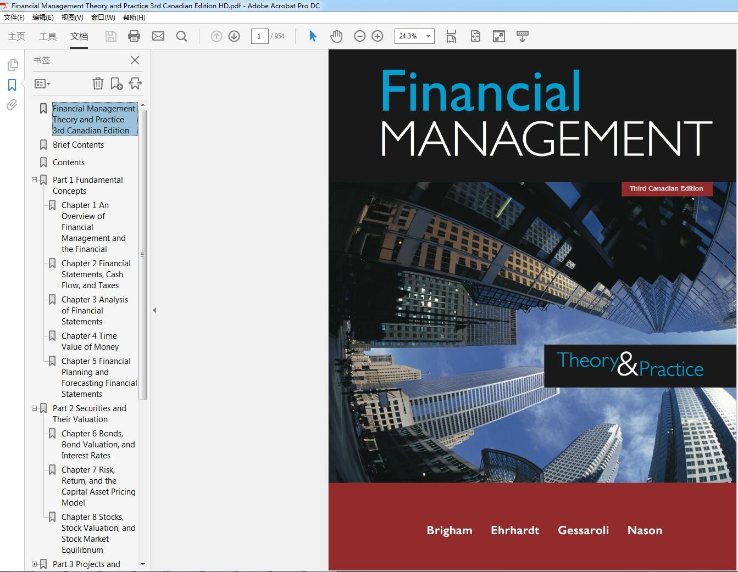This screenshot has width=738, height=572.
Task: Expand Part 3 Projects bookmark node
Action: (34, 564)
